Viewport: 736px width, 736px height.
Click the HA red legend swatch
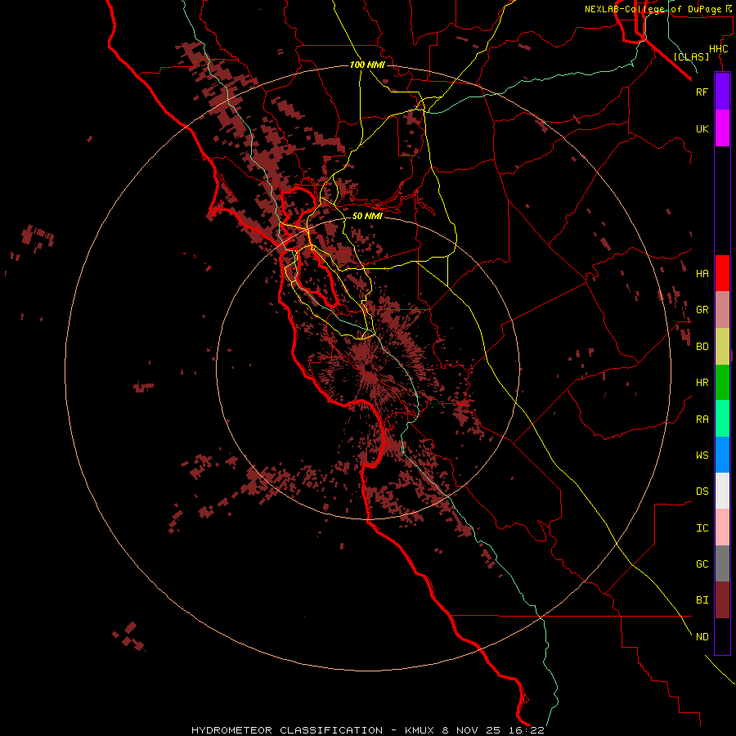click(x=722, y=273)
